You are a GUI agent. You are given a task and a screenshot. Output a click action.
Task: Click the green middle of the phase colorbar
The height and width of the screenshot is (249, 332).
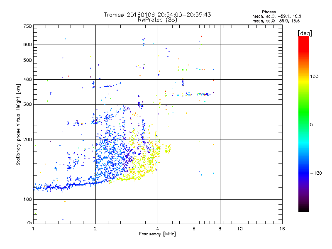click(x=304, y=115)
